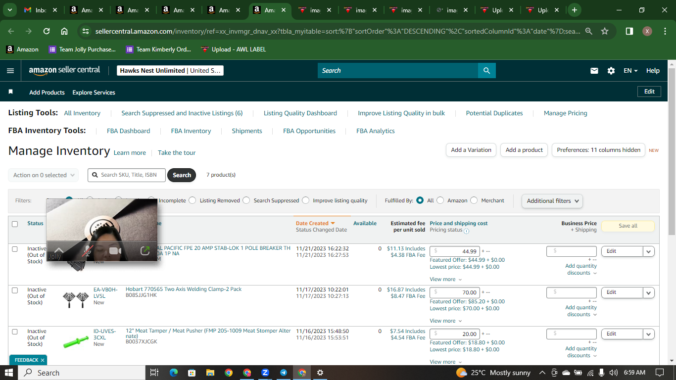Click the browser zoom magnifier icon
676x380 pixels.
[x=589, y=31]
